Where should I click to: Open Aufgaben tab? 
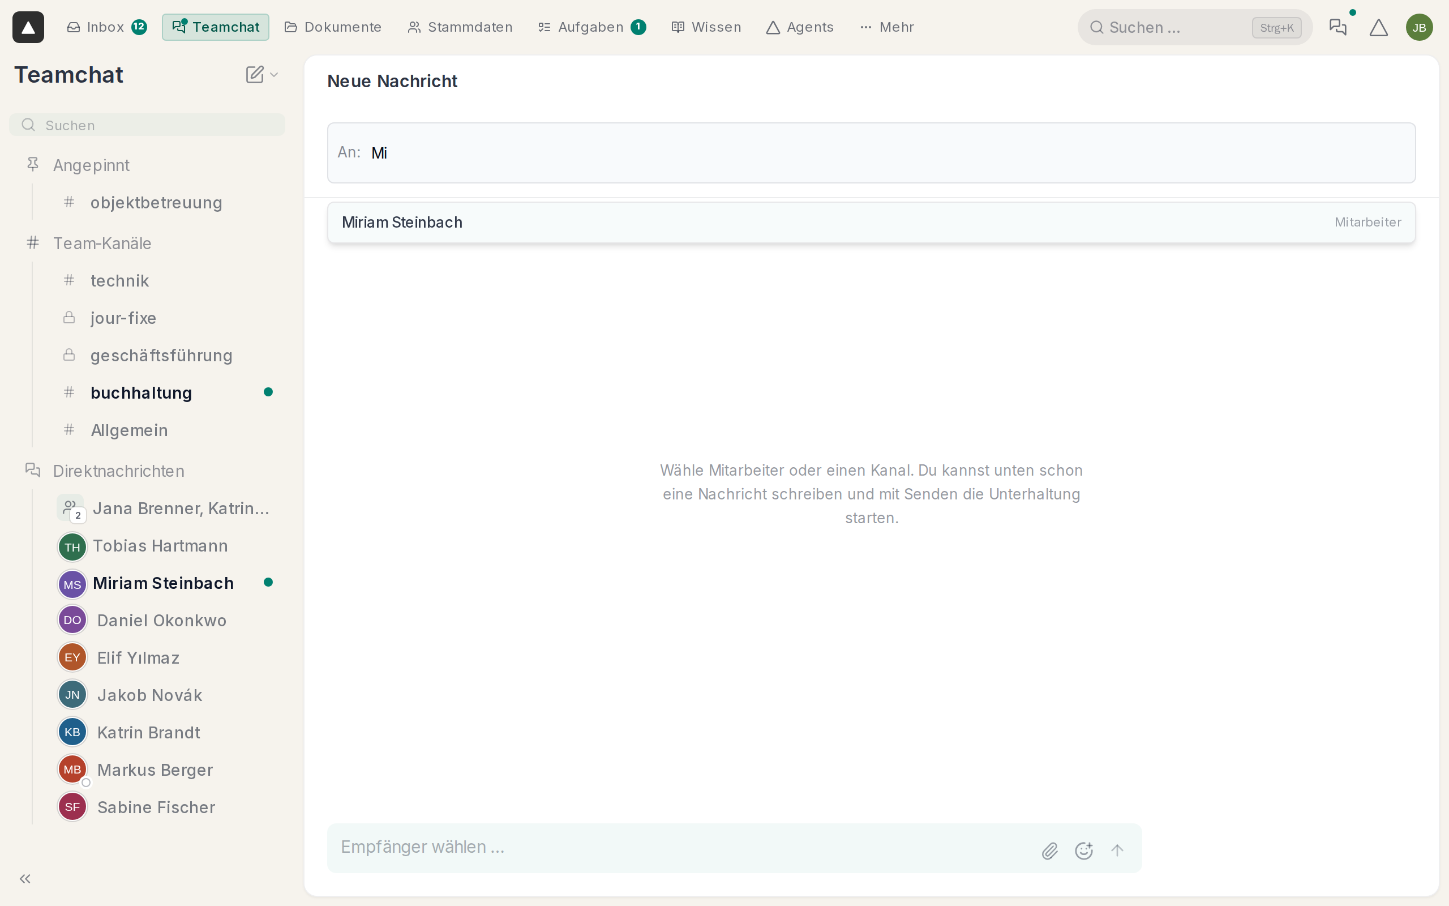(x=591, y=27)
